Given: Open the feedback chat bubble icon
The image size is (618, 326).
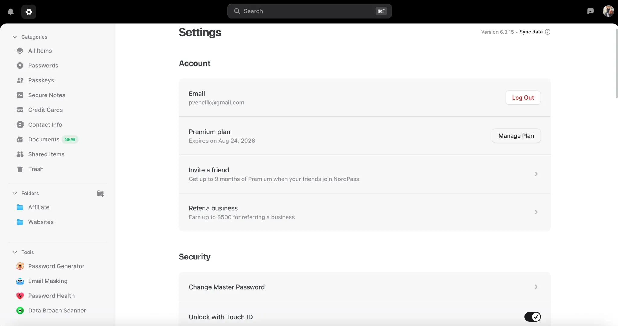Looking at the screenshot, I should coord(590,11).
